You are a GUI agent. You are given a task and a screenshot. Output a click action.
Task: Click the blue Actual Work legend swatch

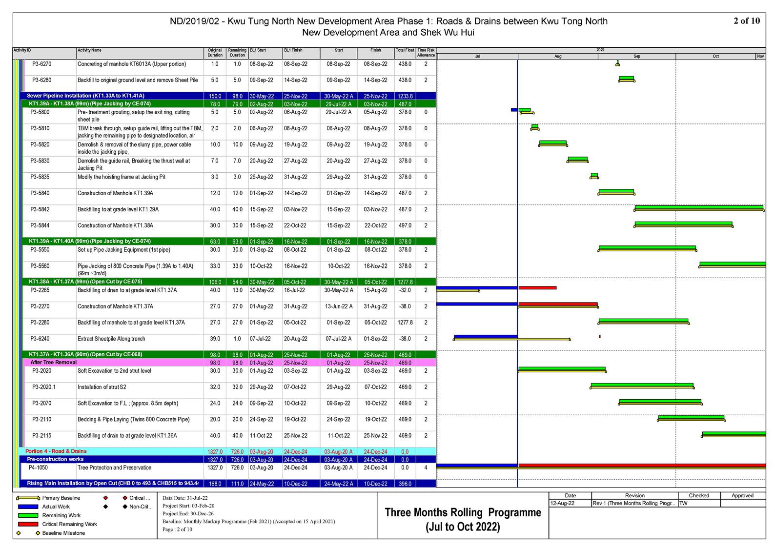coord(28,507)
